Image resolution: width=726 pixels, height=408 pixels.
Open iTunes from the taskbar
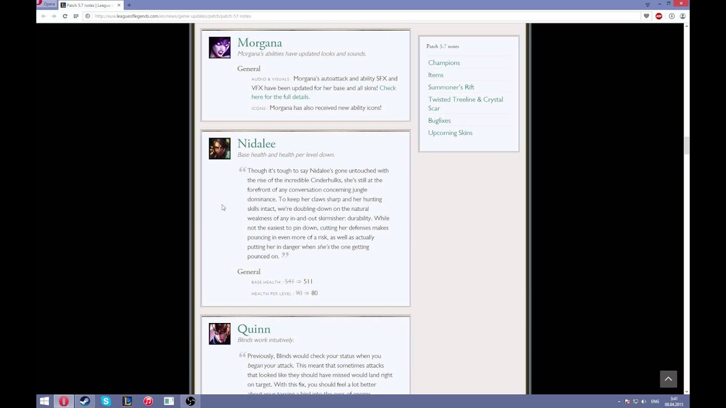pos(148,401)
